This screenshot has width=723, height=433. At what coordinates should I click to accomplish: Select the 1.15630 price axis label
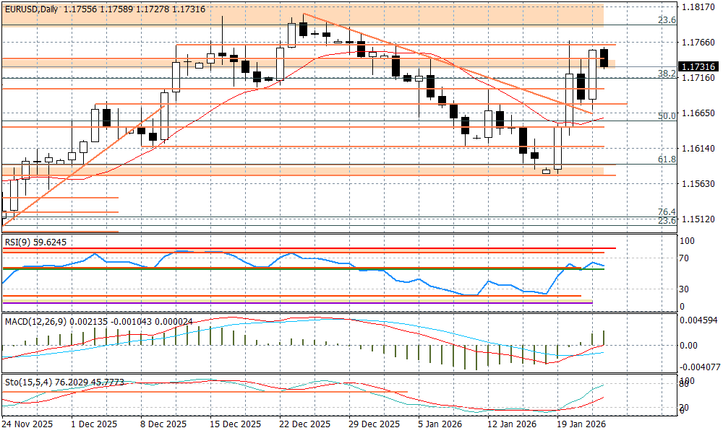698,183
